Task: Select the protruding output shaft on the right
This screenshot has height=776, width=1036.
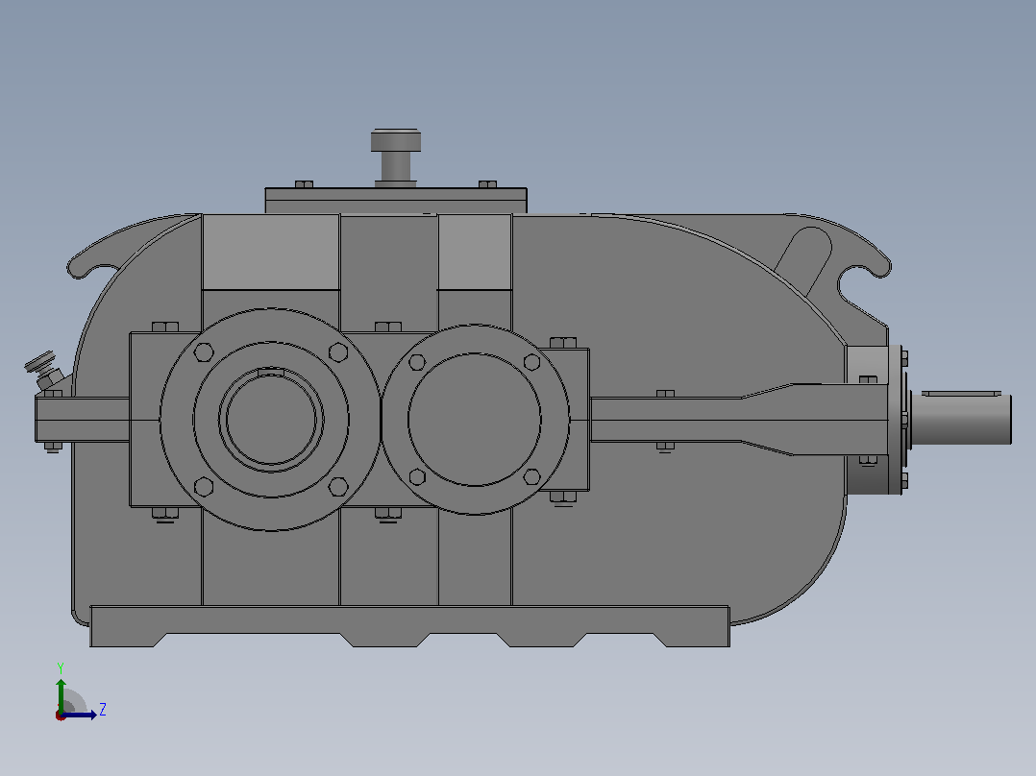Action: [962, 420]
